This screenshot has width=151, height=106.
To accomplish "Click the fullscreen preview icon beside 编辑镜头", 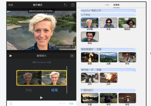I will (x=72, y=56).
